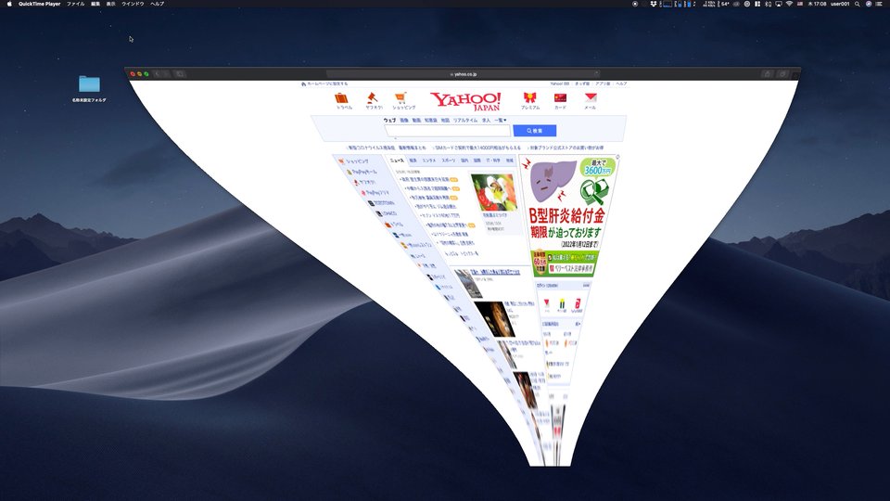Select the 知恵袋 search tab

coord(431,121)
